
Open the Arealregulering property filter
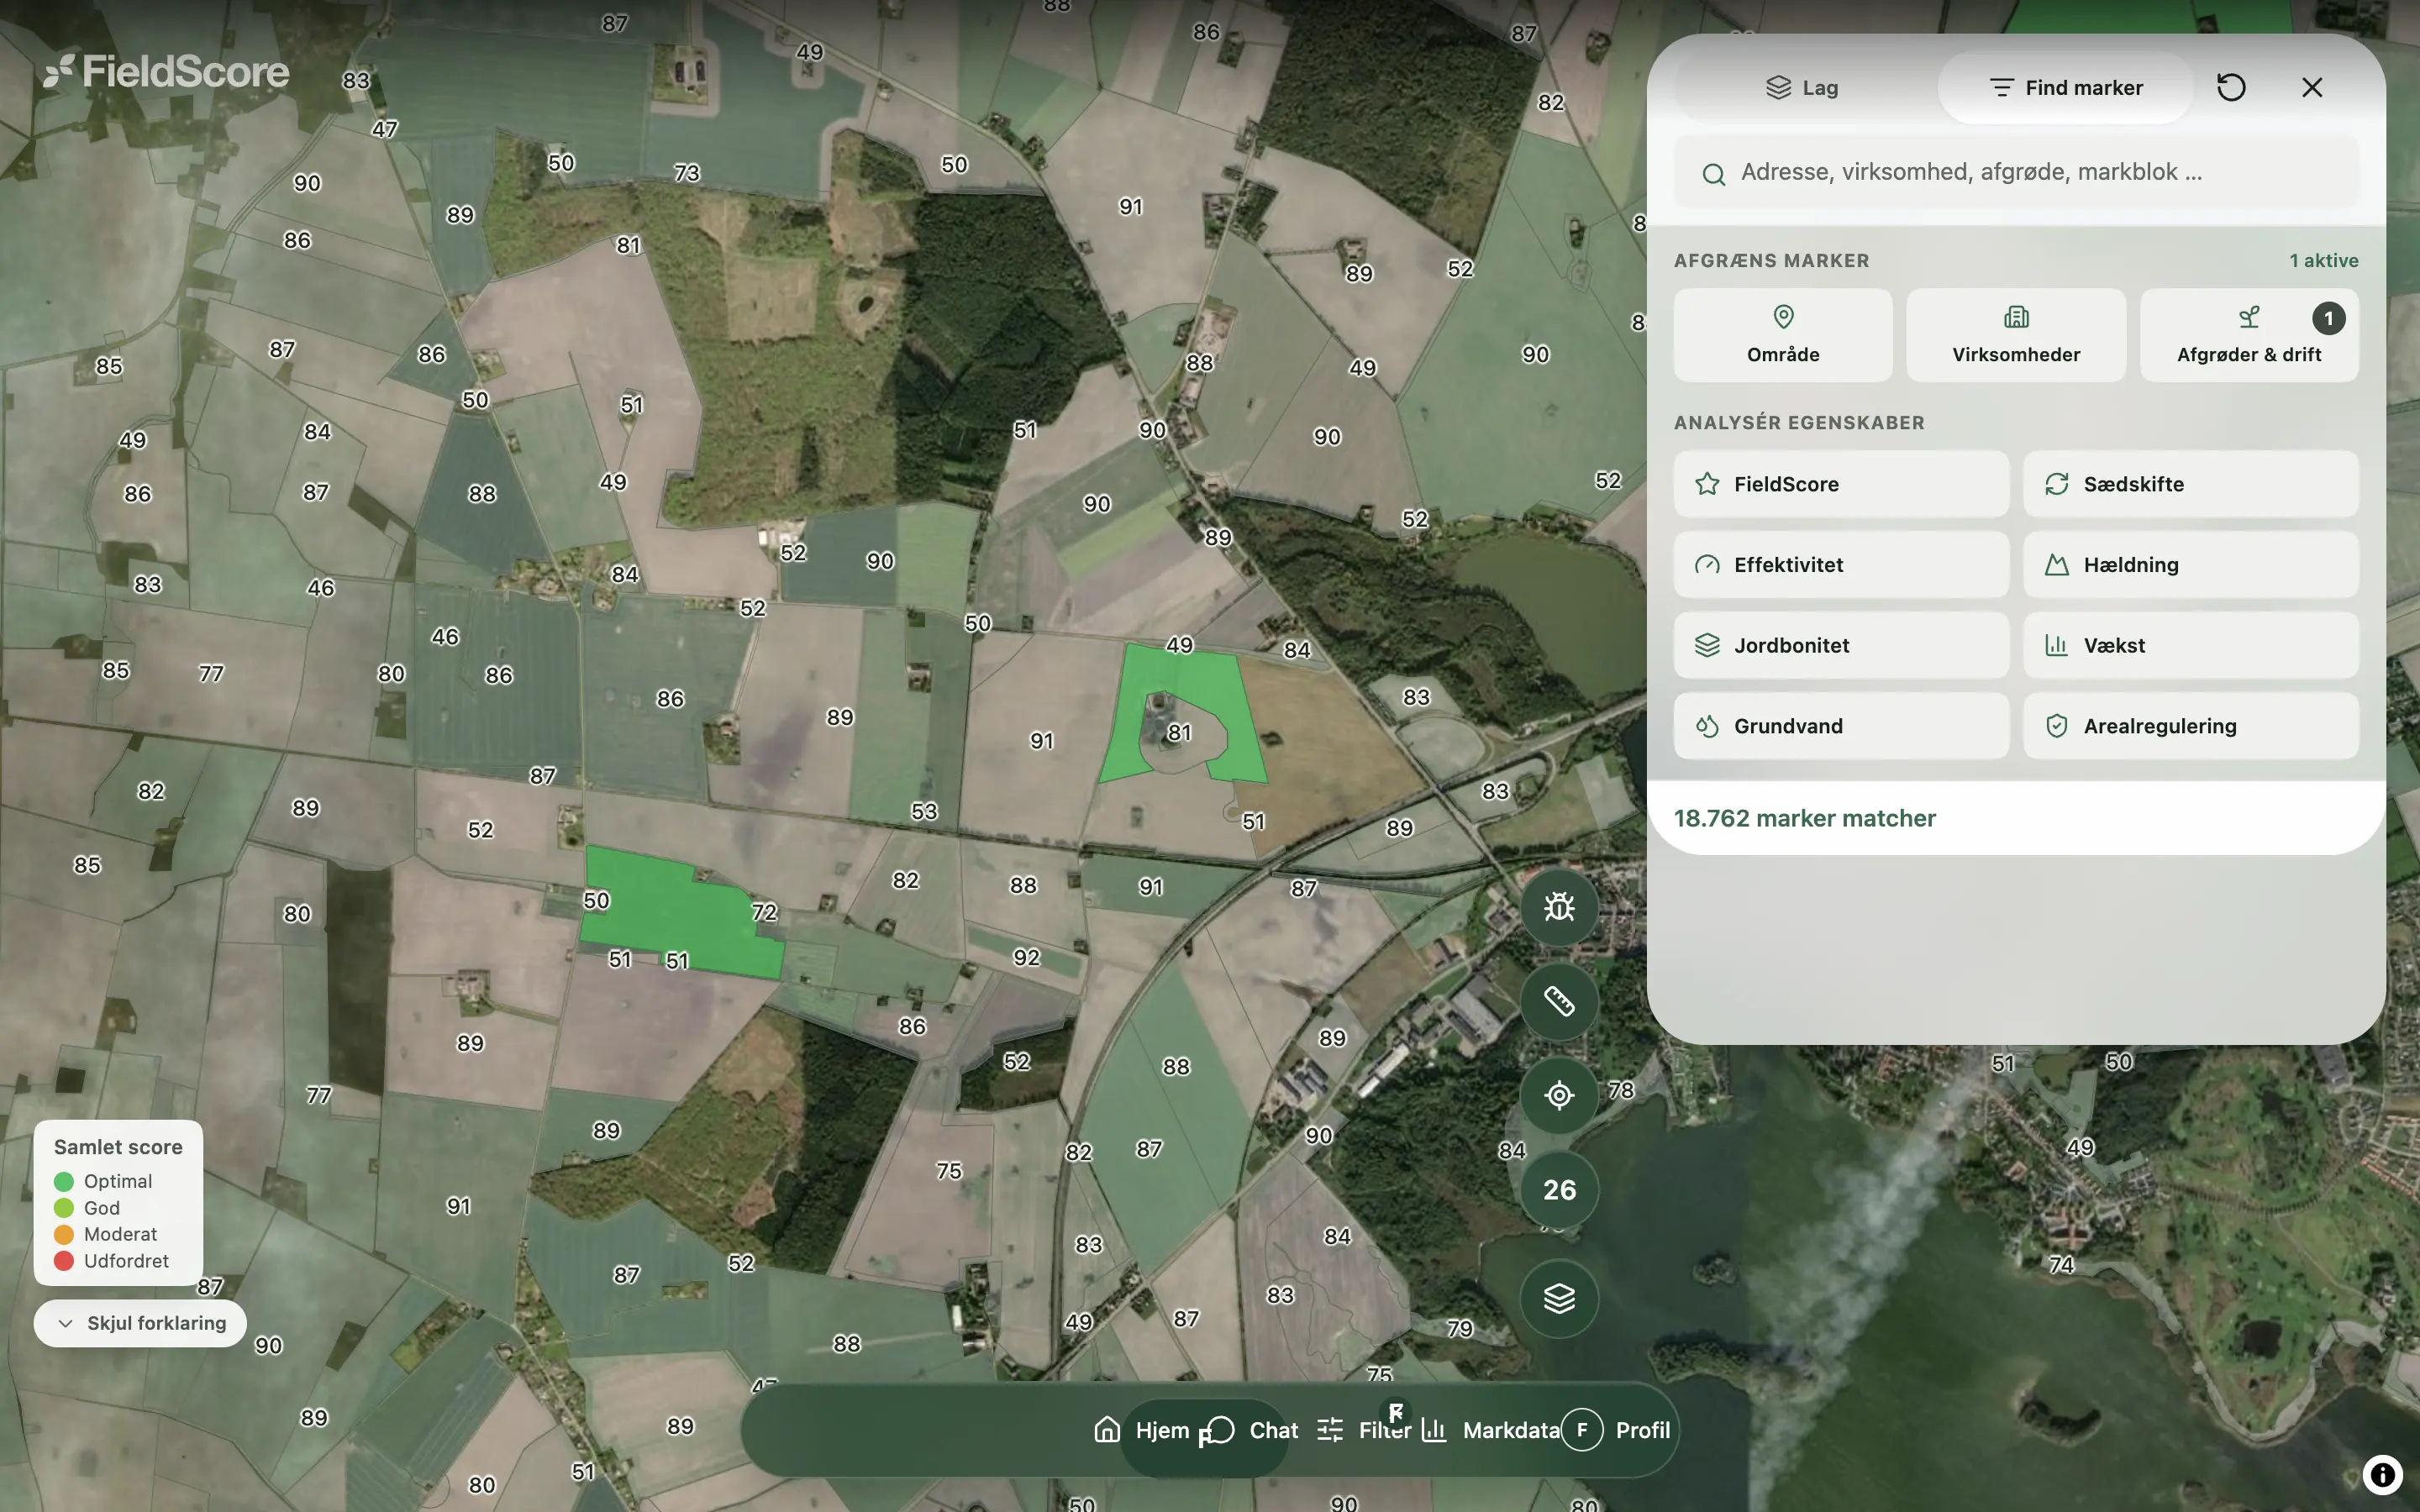pos(2191,726)
